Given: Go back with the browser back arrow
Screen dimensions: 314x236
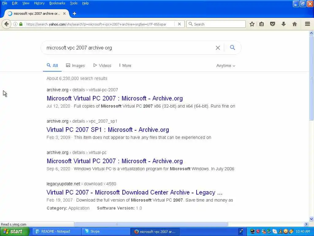Looking at the screenshot, I should tap(6, 24).
